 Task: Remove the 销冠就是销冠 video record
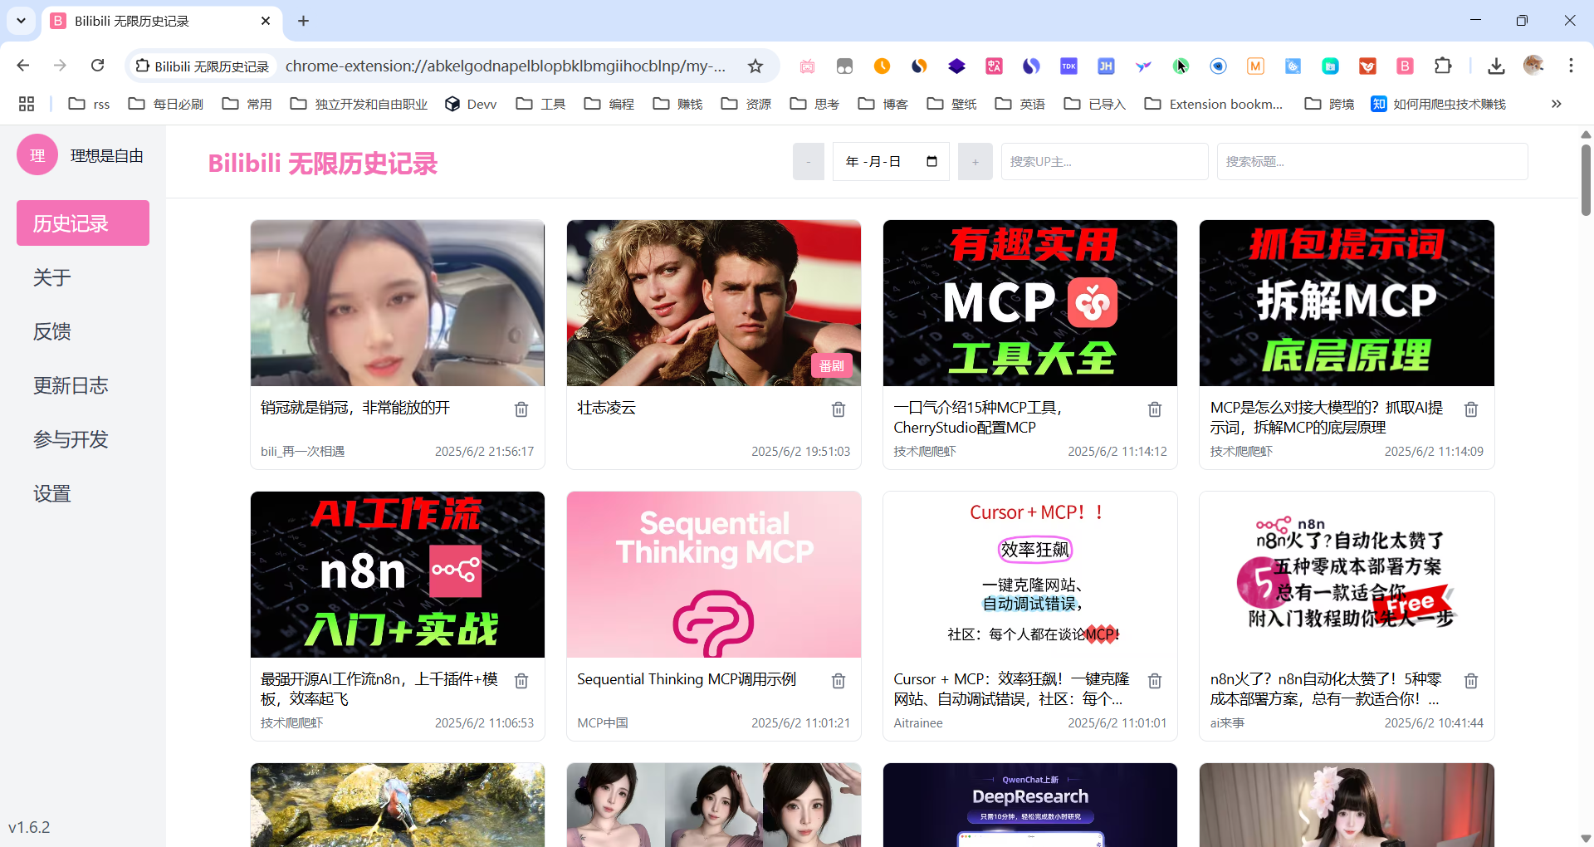521,409
